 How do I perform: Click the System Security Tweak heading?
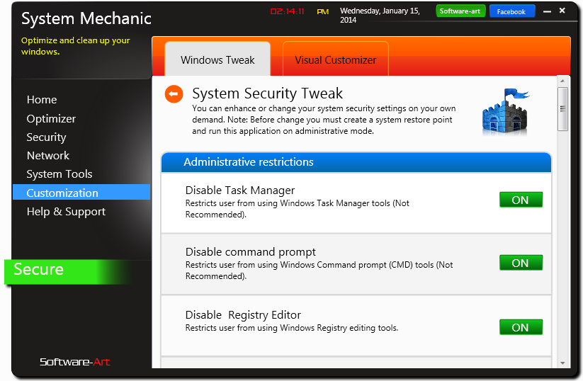(267, 93)
